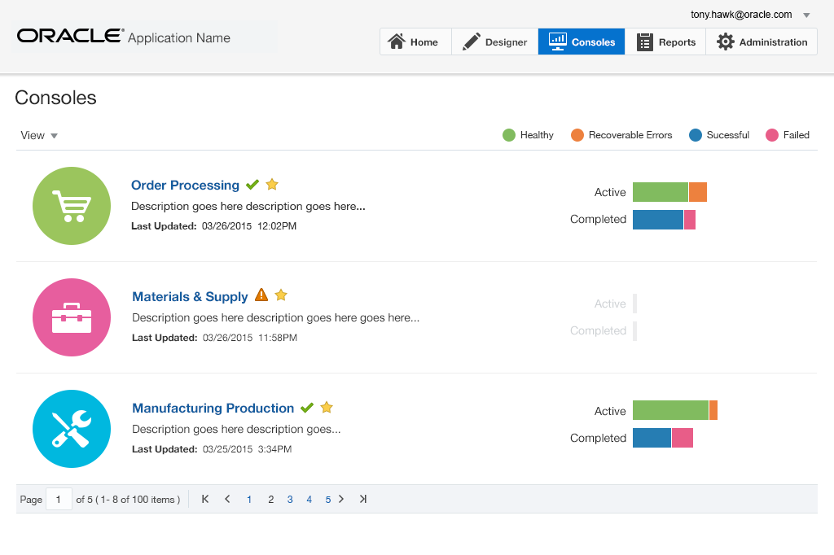
Task: Click the blue Sucessful legend dot
Action: [x=696, y=135]
